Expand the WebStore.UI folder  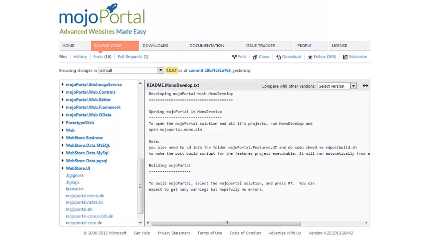click(63, 168)
